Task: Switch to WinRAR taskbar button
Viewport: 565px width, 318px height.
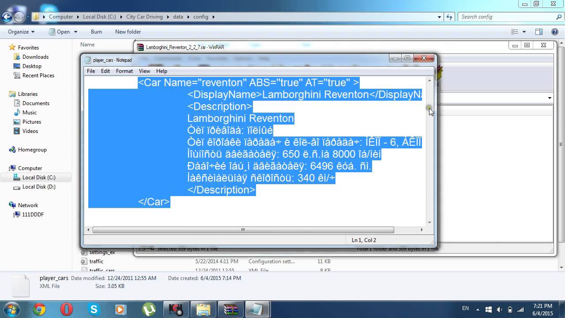Action: click(x=230, y=310)
